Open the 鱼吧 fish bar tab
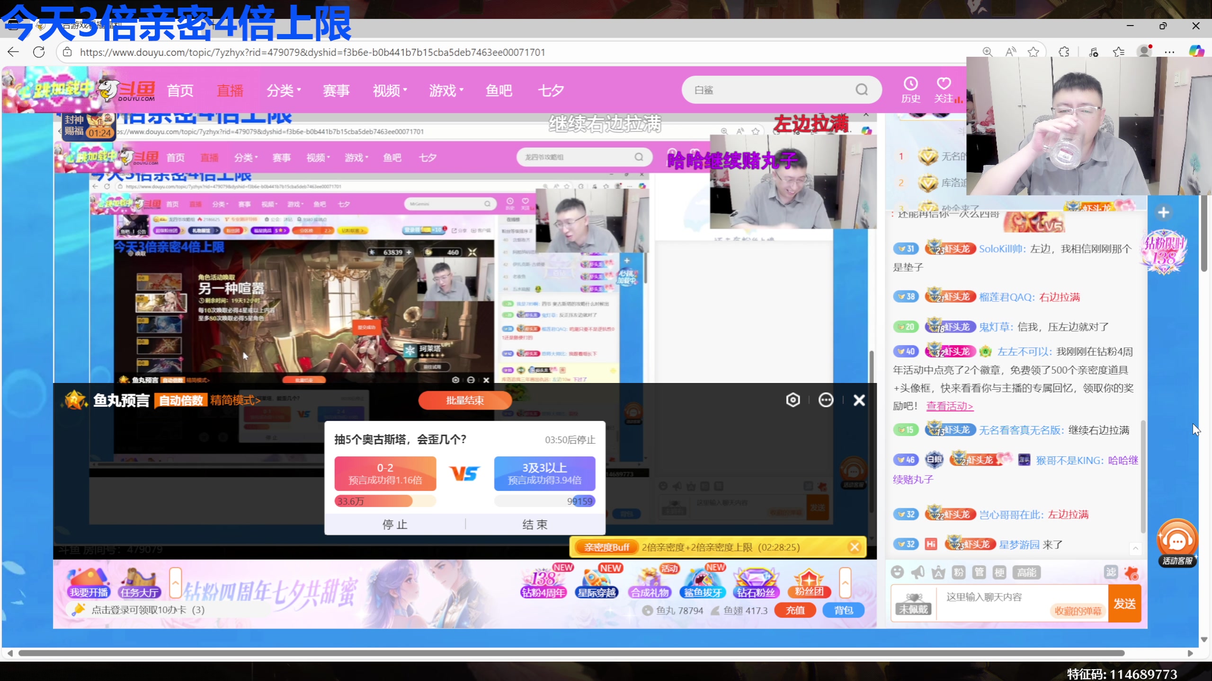The width and height of the screenshot is (1212, 681). 499,90
